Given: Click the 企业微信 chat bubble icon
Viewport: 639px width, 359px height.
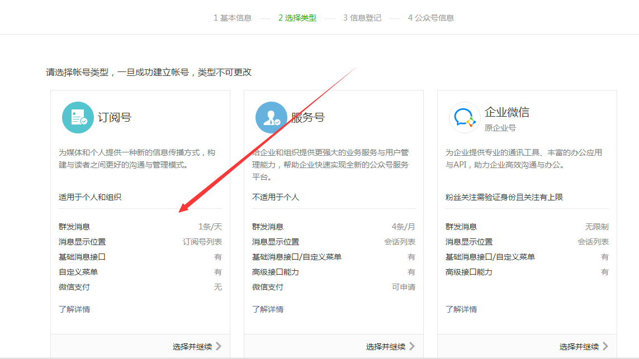Looking at the screenshot, I should point(465,118).
